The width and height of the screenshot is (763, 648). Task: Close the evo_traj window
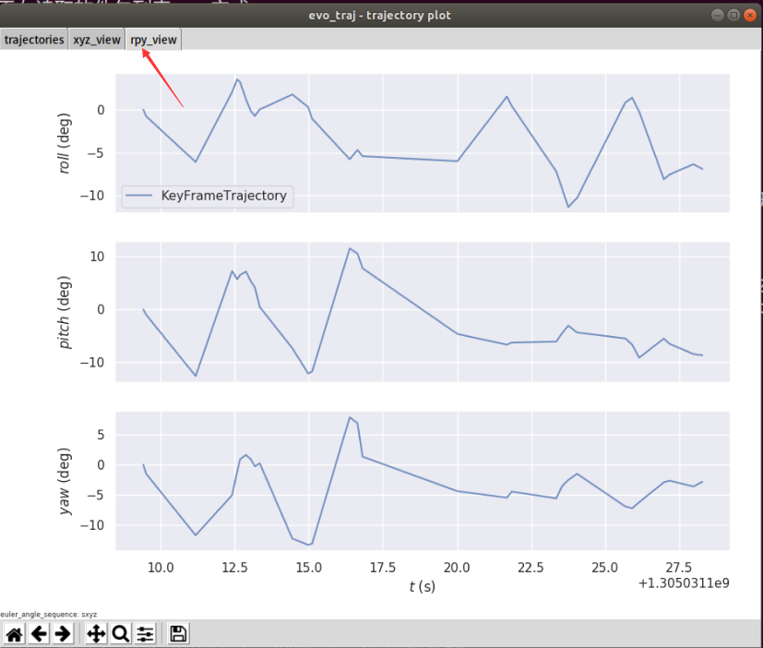[x=750, y=15]
